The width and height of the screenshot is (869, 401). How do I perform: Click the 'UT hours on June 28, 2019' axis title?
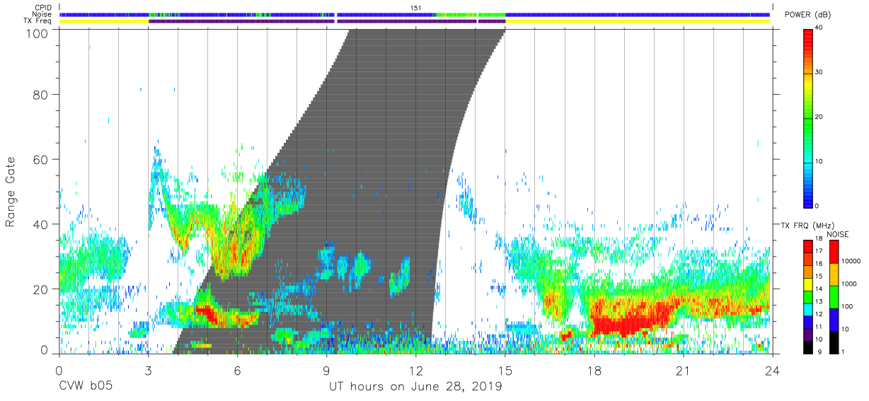pyautogui.click(x=415, y=387)
